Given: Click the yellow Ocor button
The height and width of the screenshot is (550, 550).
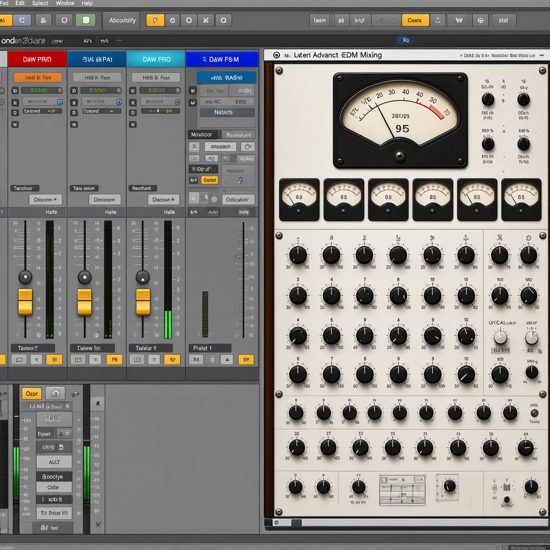Looking at the screenshot, I should pos(32,394).
